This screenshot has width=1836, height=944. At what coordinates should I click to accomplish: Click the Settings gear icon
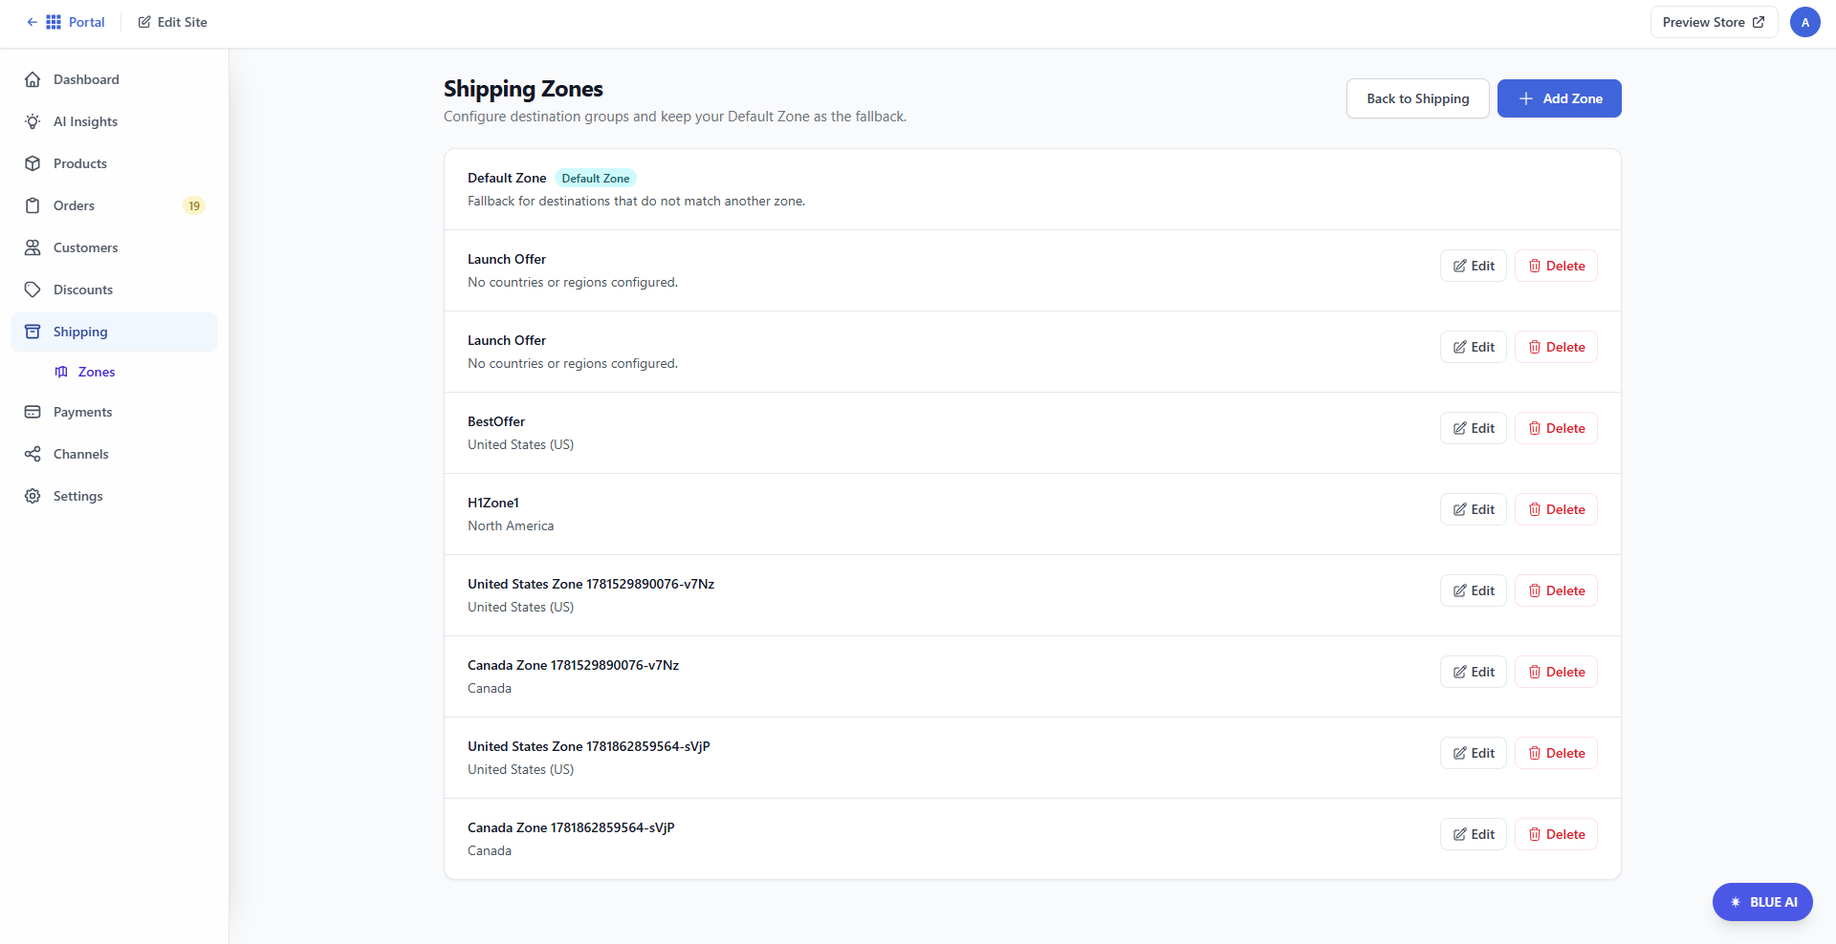[x=33, y=496]
